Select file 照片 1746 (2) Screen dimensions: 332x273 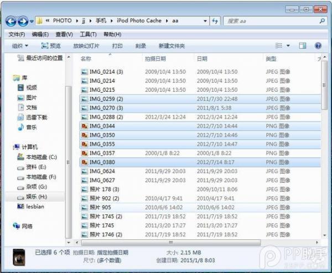106,234
